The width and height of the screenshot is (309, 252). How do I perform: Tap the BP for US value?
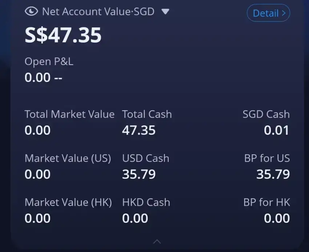coord(273,174)
